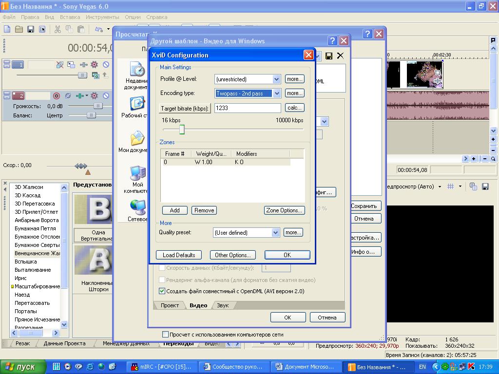The image size is (499, 374).
Task: Click more... next to Encoding type
Action: click(x=294, y=93)
